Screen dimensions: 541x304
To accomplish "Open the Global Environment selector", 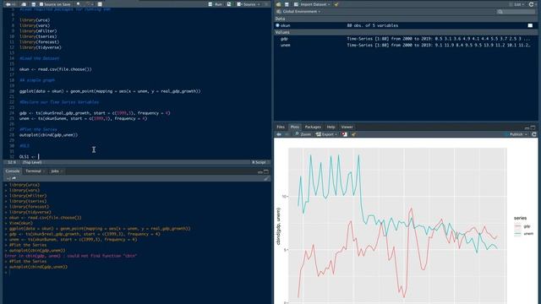I will 298,11.
